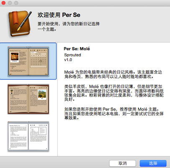This screenshot has height=168, width=170.
Task: Click the '欢迎使用 Per Se' heading
Action: tap(59, 15)
